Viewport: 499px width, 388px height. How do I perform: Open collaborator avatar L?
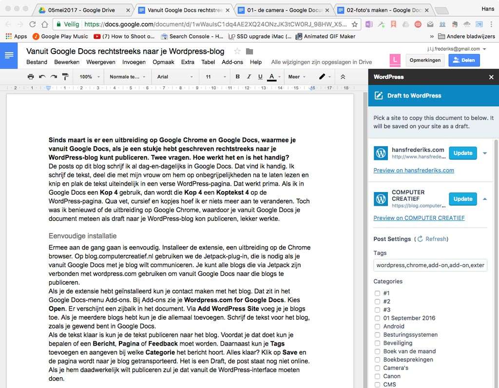pos(395,60)
